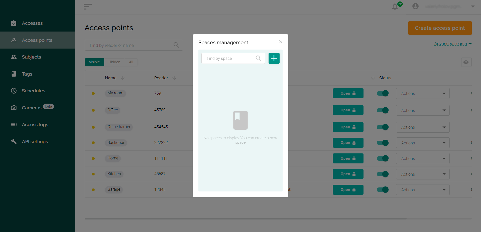Click Open button for Backdoor
The height and width of the screenshot is (232, 481).
348,143
